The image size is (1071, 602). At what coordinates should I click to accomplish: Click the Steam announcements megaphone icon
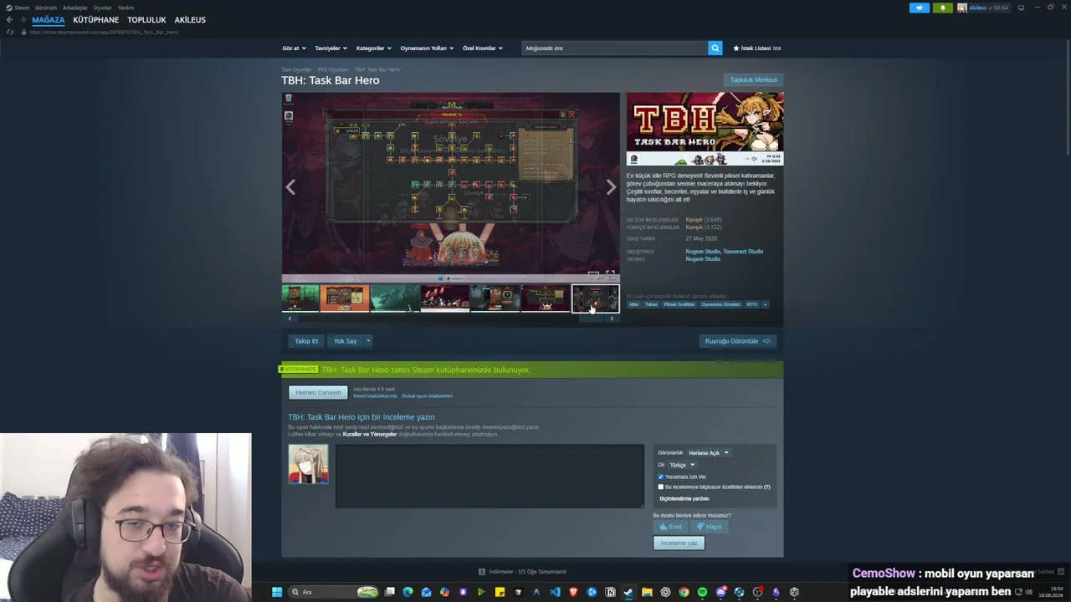pos(920,8)
